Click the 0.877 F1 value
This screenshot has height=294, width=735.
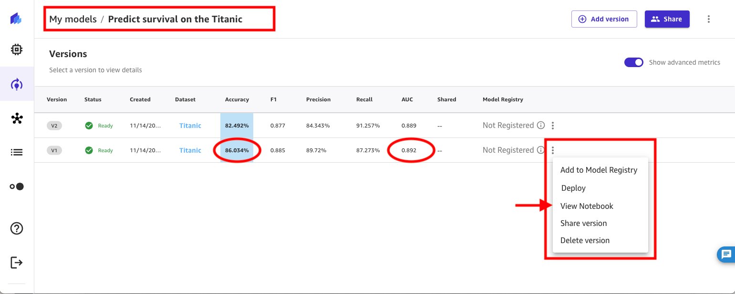[x=278, y=126]
